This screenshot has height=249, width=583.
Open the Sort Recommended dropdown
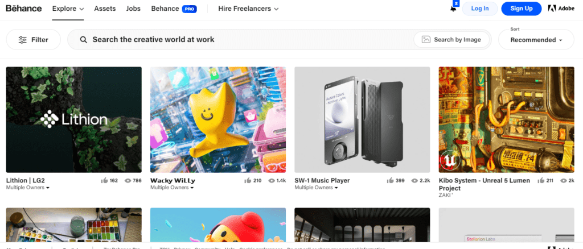[x=536, y=40]
